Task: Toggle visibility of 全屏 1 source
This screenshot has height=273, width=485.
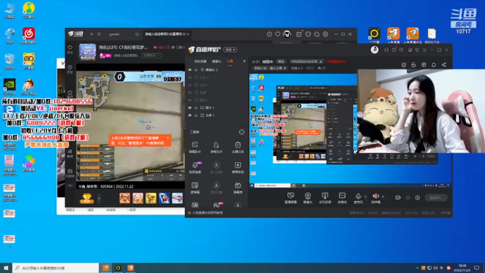Action: 190,115
